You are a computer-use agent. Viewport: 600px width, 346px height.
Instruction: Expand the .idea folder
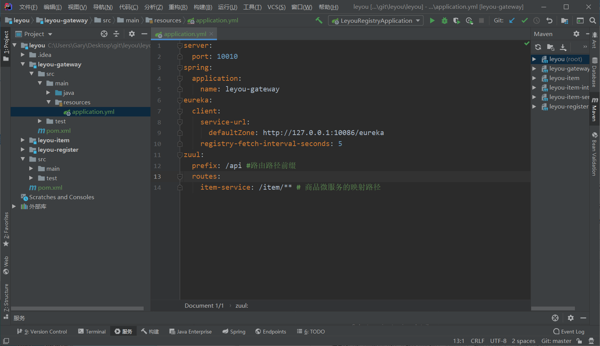coord(23,55)
